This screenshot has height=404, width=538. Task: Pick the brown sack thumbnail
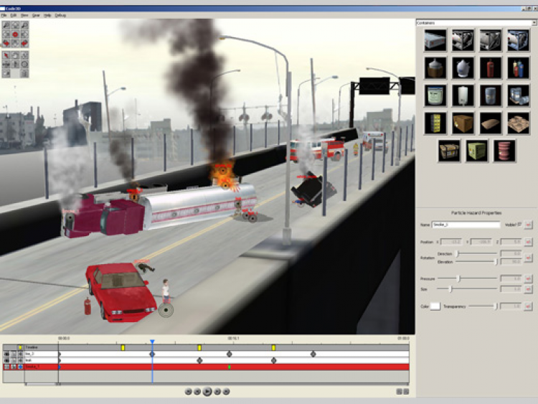click(x=491, y=123)
